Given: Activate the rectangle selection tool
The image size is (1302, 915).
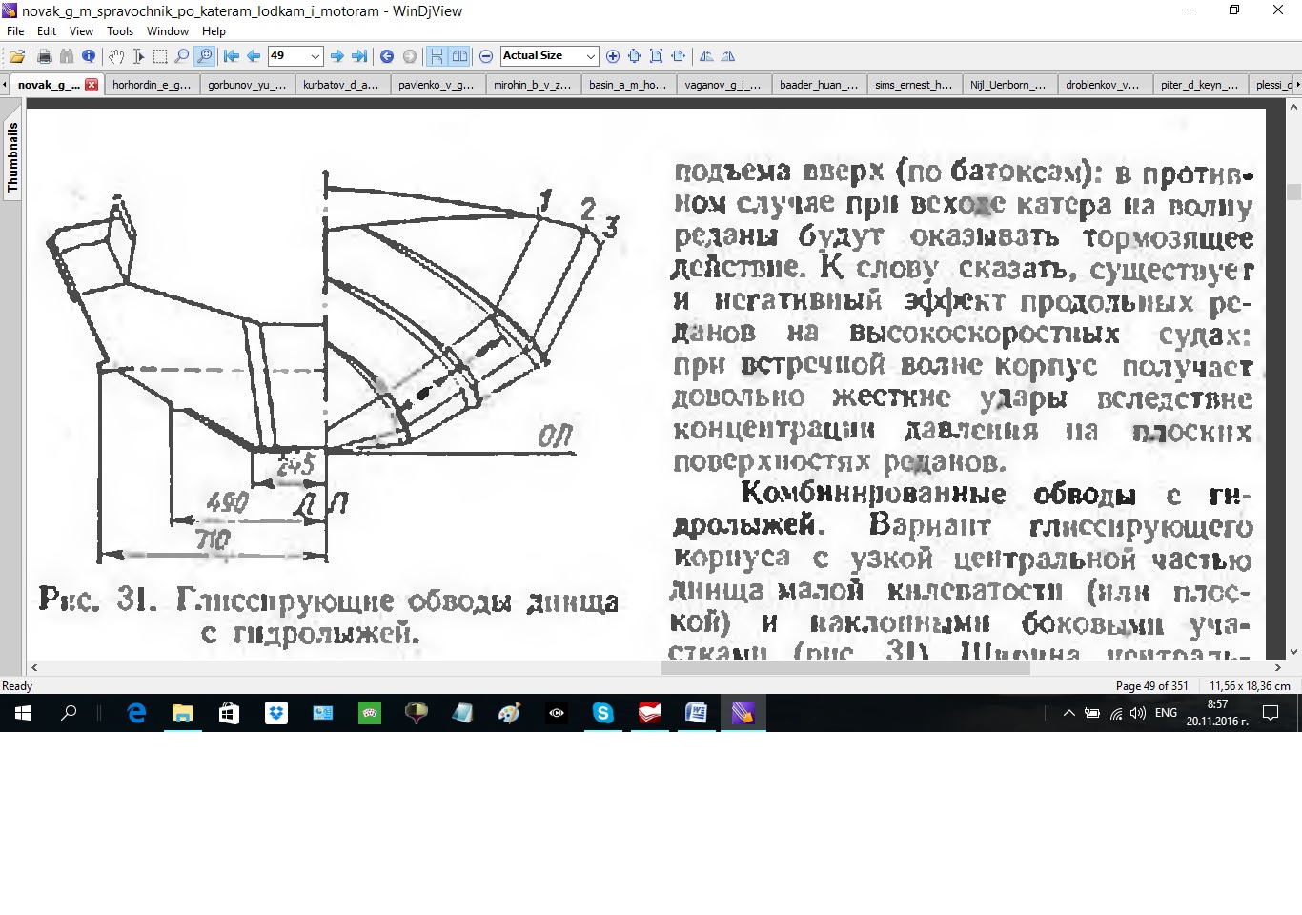Looking at the screenshot, I should 160,56.
